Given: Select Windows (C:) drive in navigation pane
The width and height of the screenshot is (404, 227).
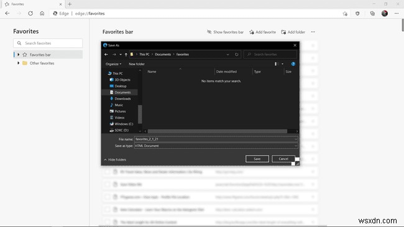Looking at the screenshot, I should (x=121, y=123).
